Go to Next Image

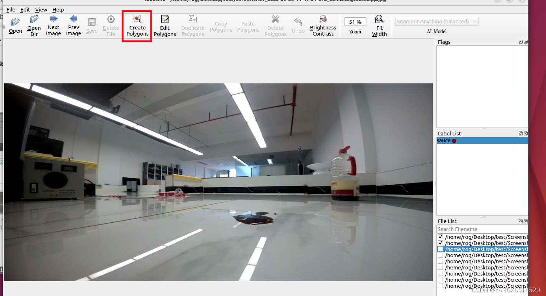[54, 25]
